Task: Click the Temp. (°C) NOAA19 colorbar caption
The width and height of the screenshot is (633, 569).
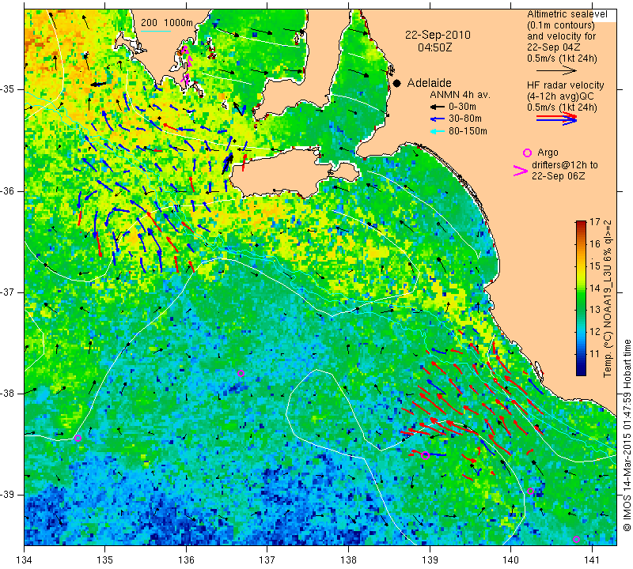Action: (608, 299)
